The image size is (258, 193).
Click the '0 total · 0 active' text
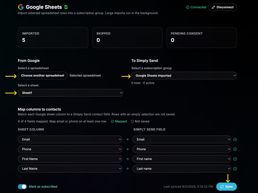[x=143, y=83]
